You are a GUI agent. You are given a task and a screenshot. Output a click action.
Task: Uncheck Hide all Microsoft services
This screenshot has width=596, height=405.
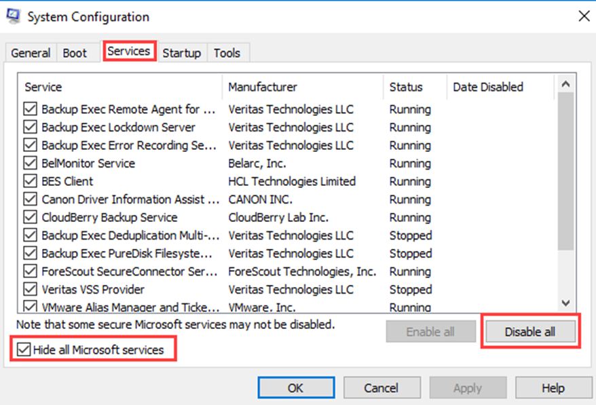pyautogui.click(x=24, y=349)
